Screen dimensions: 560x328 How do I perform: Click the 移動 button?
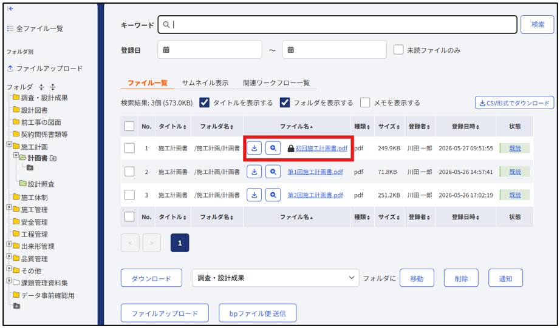click(417, 278)
